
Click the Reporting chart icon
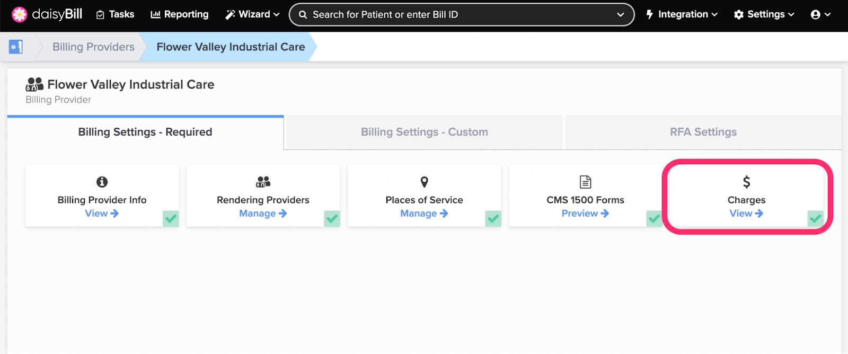(155, 14)
